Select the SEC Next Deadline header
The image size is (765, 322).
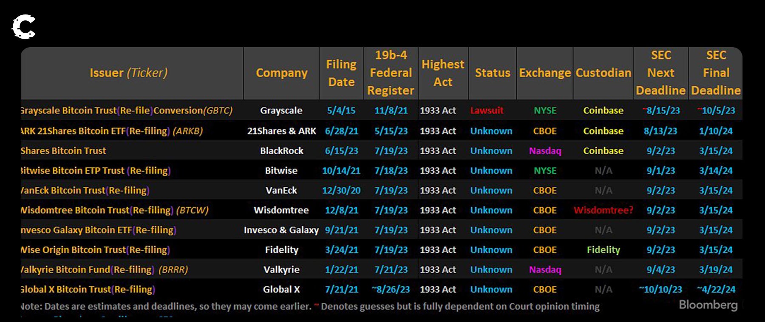(660, 73)
